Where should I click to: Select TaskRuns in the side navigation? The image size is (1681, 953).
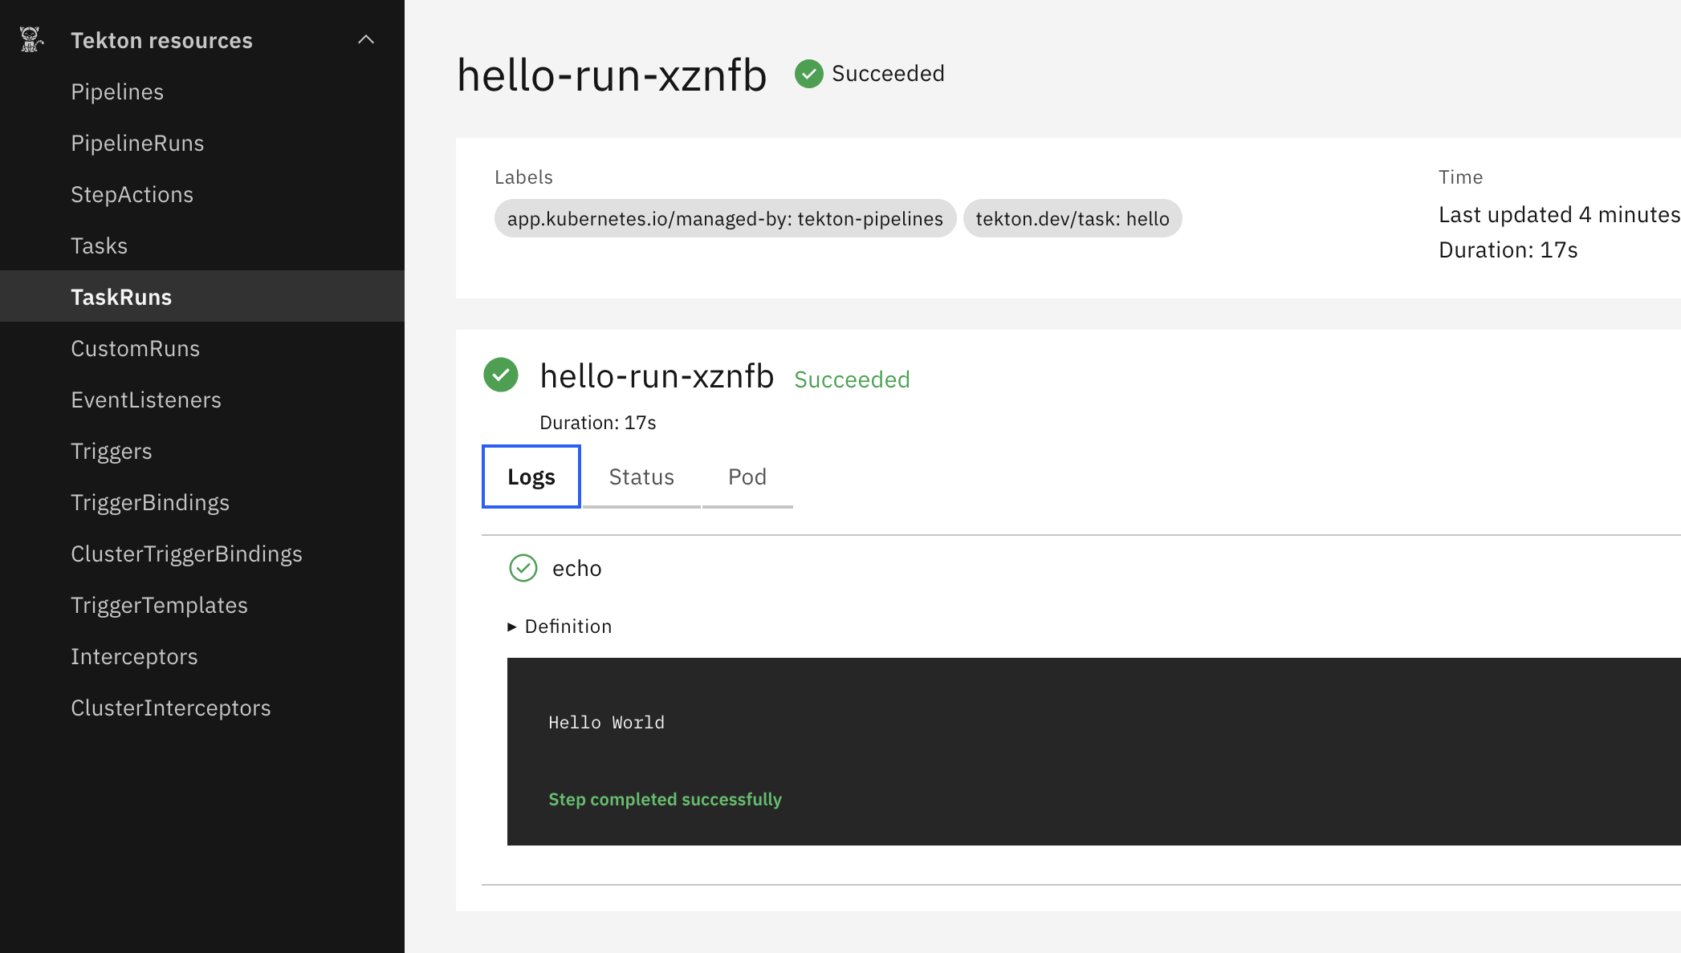(121, 297)
